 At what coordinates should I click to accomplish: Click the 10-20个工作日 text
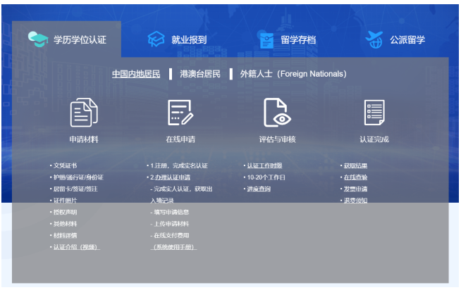266,177
